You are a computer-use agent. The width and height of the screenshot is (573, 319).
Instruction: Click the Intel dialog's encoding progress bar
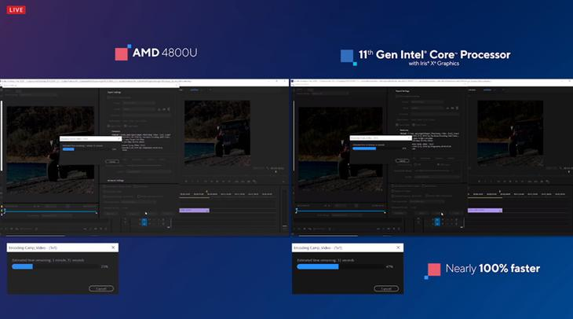pos(340,266)
